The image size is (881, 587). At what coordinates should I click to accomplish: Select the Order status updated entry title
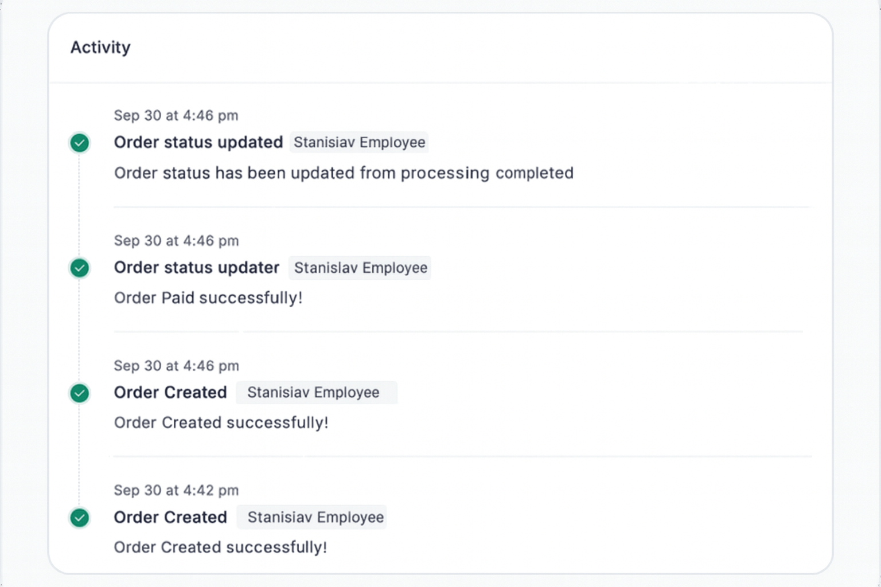coord(198,142)
